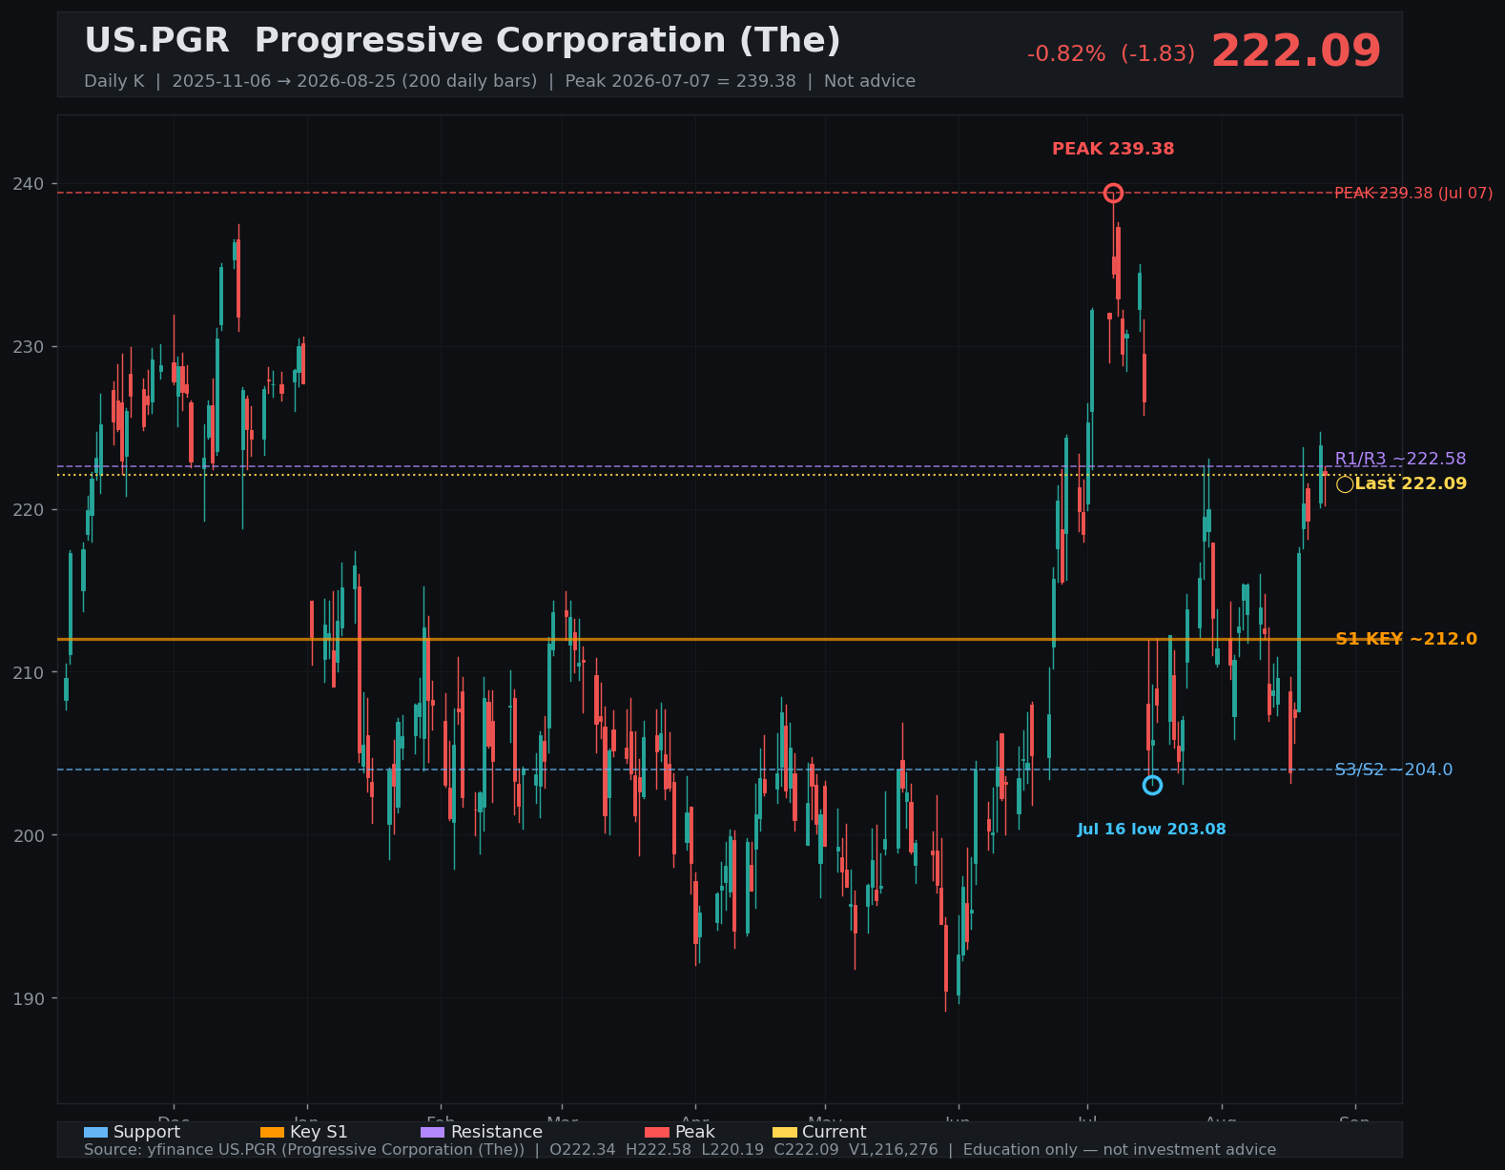Select the blue Support legend swatch
This screenshot has height=1170, width=1505.
(95, 1132)
